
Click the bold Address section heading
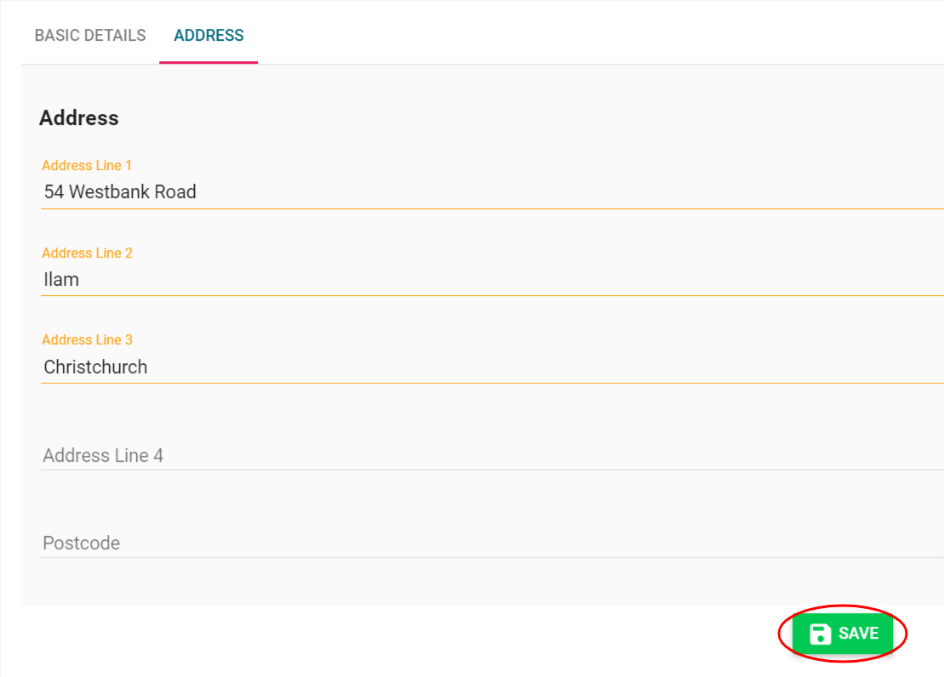pos(79,118)
